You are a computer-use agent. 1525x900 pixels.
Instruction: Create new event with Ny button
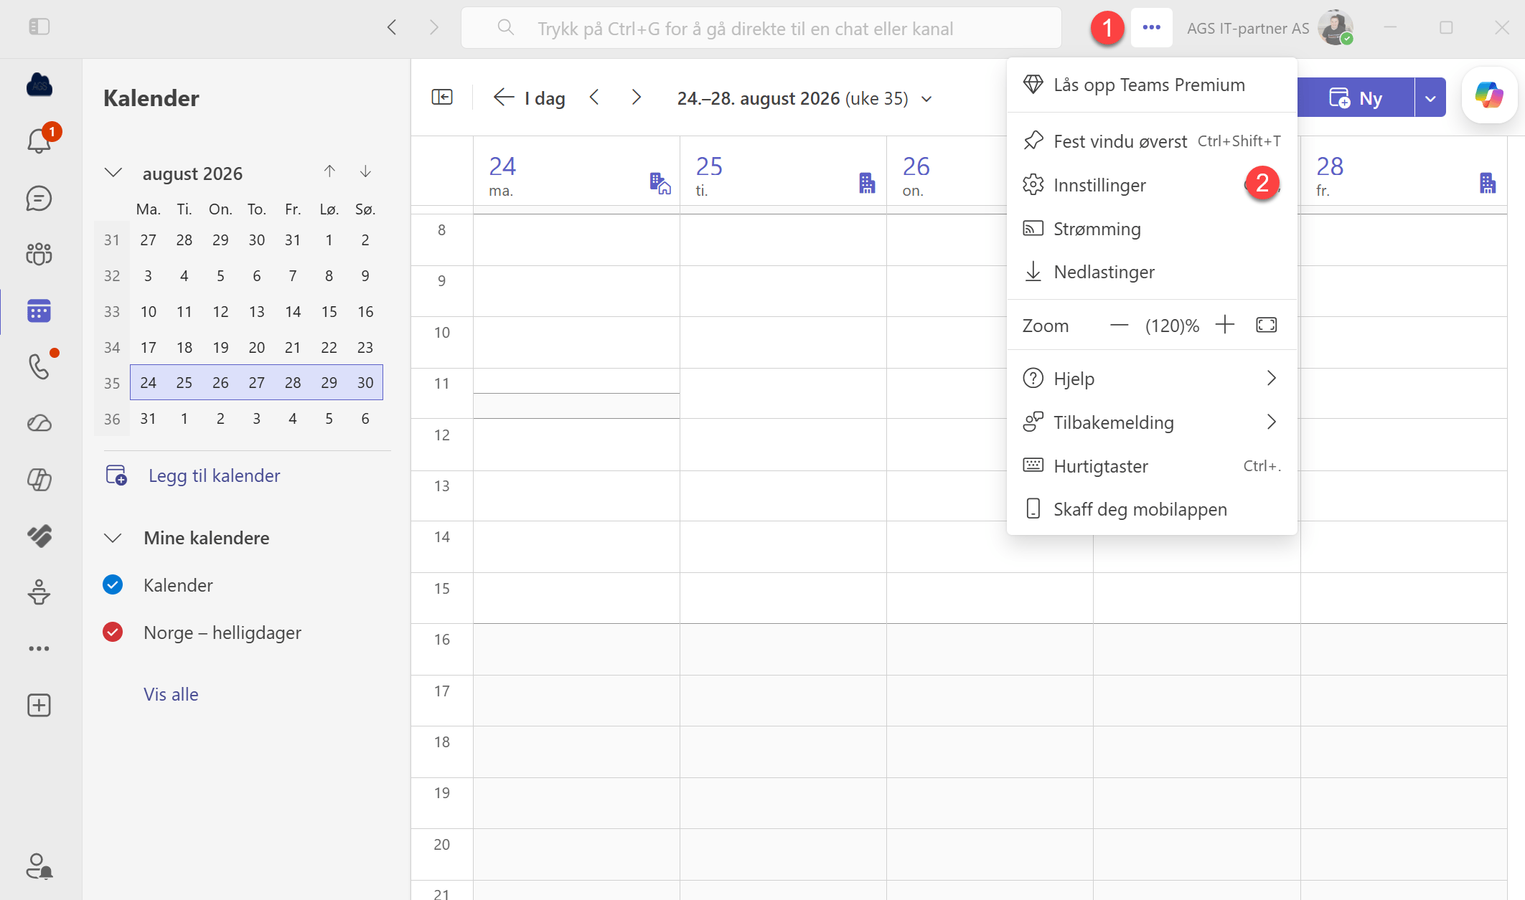(x=1356, y=98)
